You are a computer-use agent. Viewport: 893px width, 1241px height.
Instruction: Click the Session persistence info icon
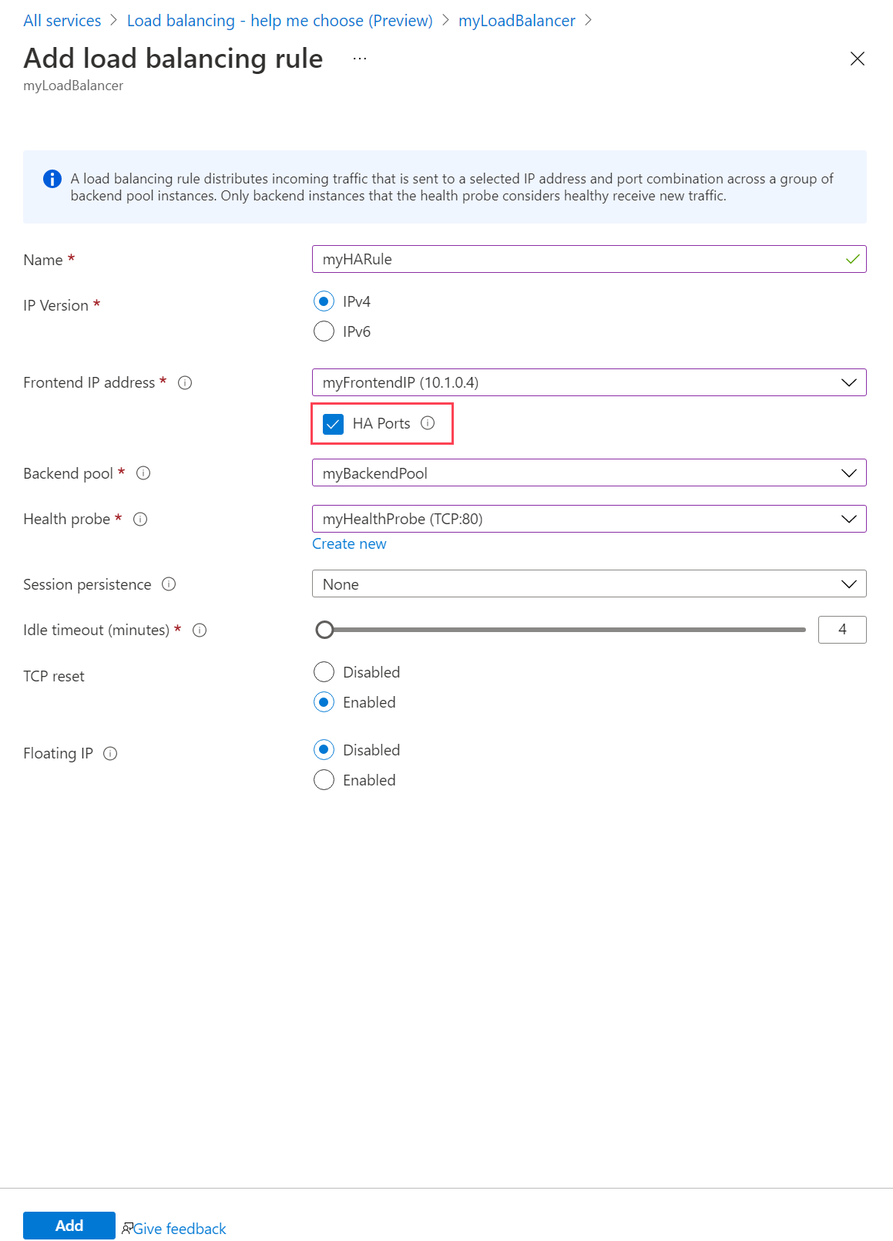tap(169, 584)
